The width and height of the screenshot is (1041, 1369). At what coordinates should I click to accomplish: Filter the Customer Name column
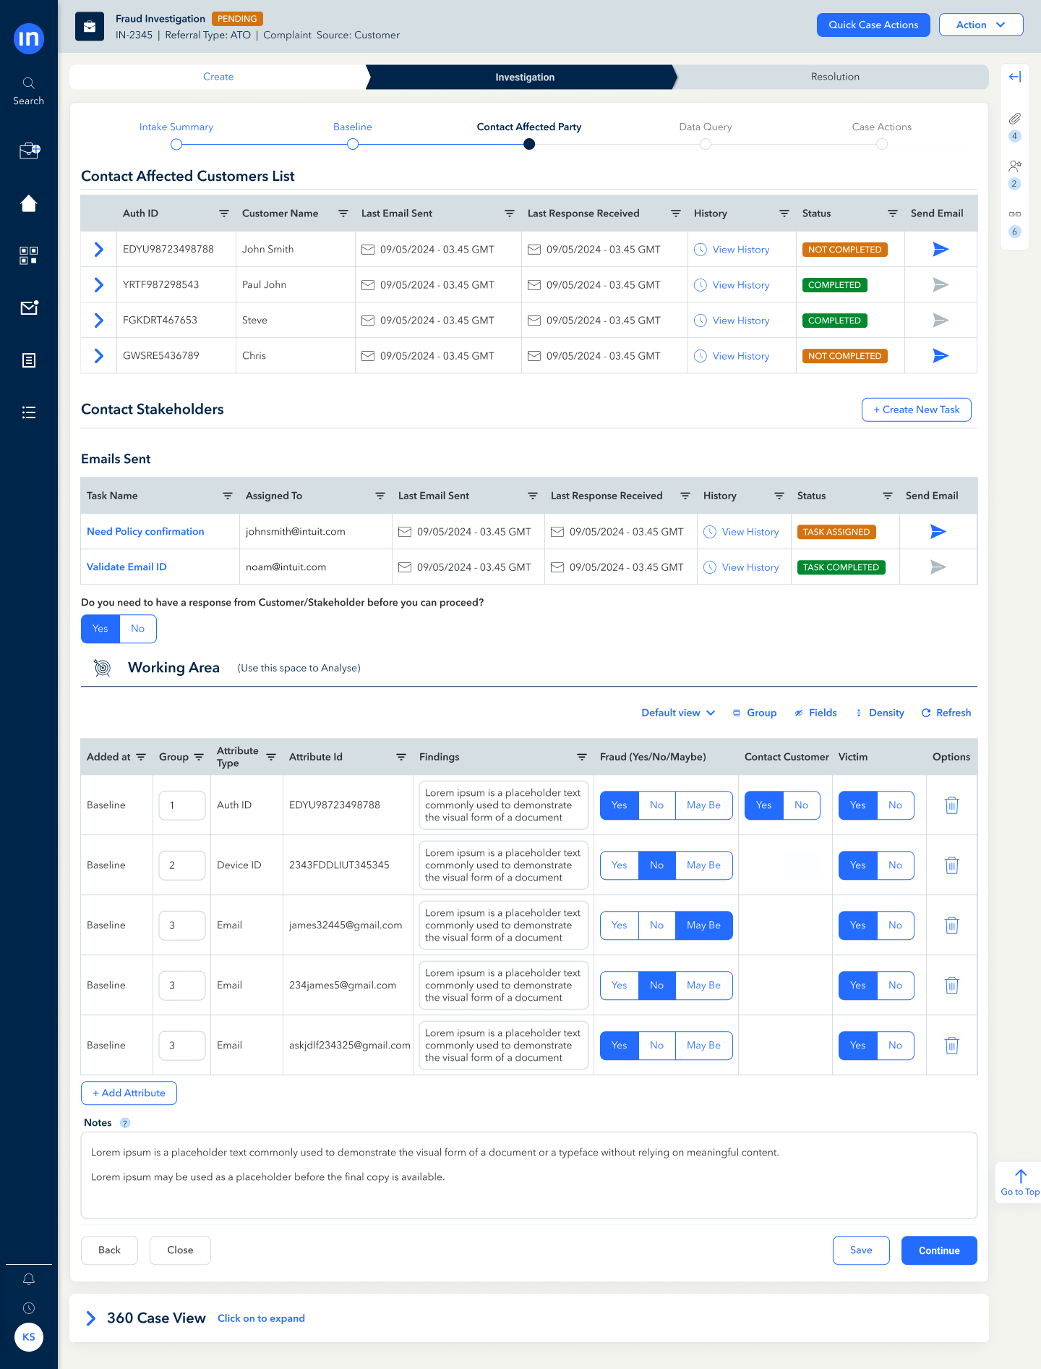(343, 213)
